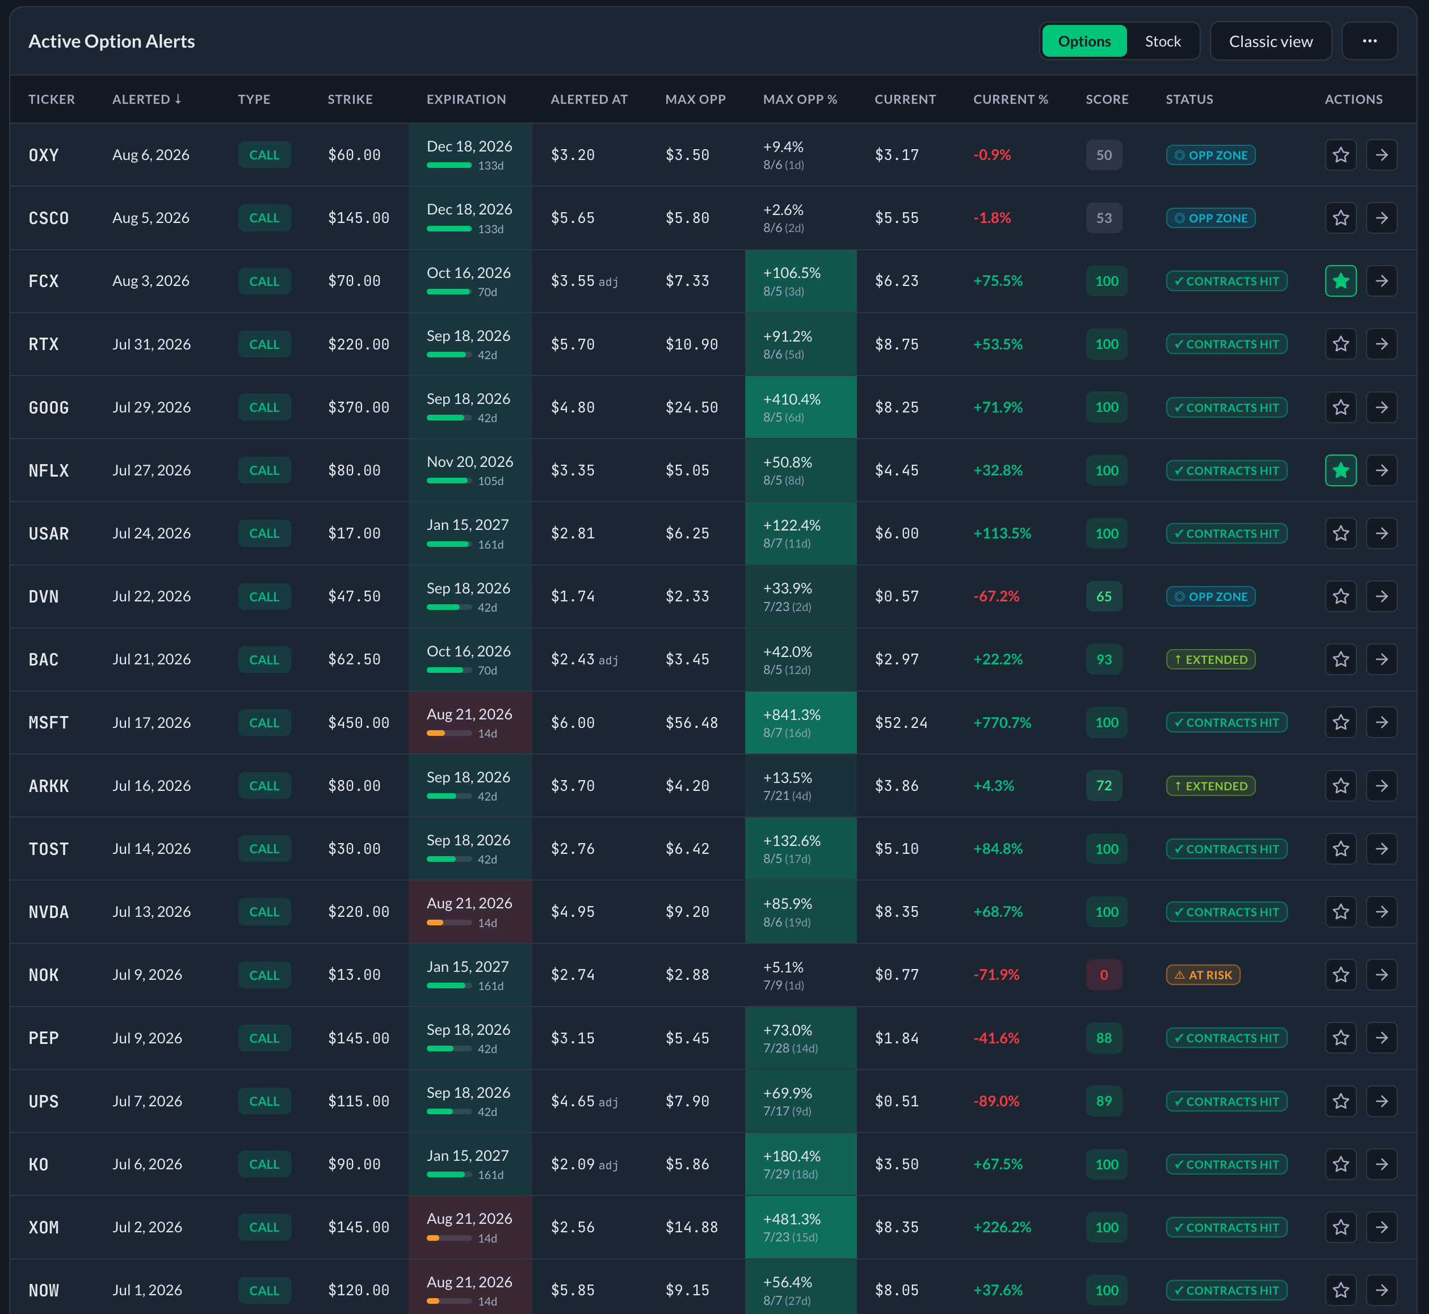Click the EXTENDED badge on ARKK row

click(1210, 786)
